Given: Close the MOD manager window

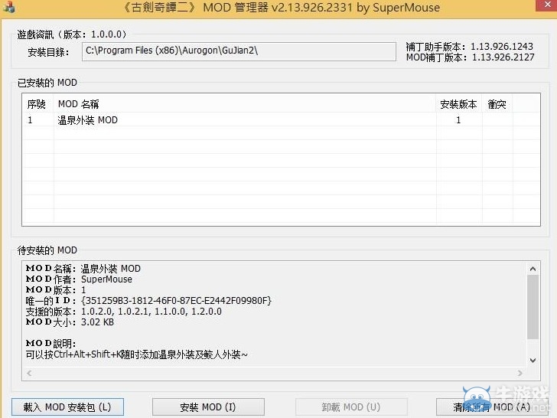Looking at the screenshot, I should coord(547,5).
